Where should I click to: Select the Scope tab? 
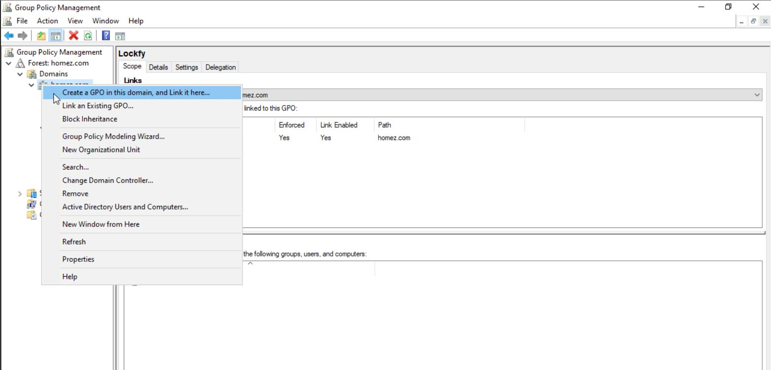132,67
